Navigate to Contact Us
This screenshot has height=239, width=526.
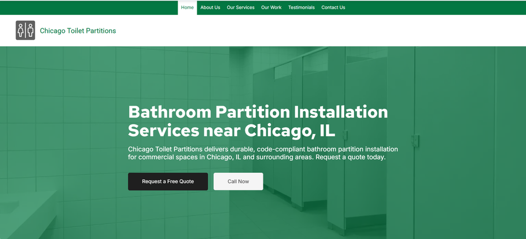[333, 7]
